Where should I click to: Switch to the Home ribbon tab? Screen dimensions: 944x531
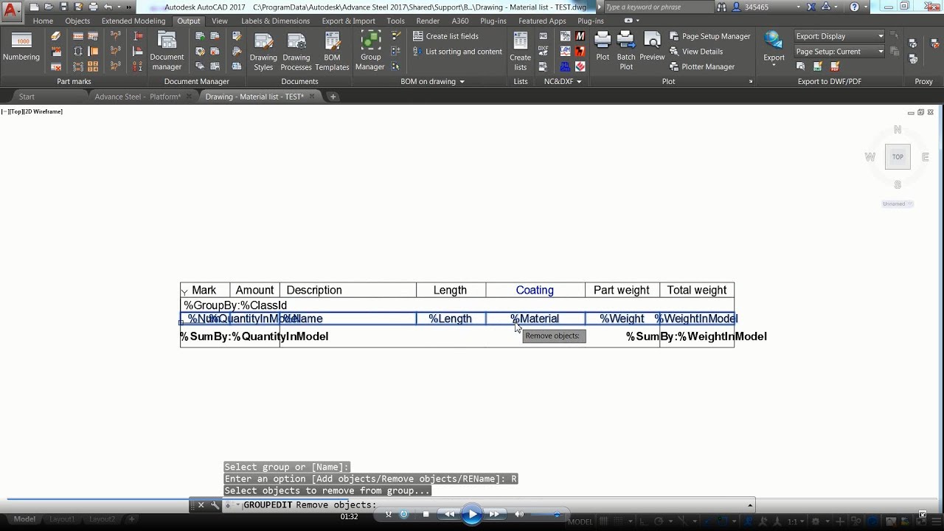[x=43, y=21]
